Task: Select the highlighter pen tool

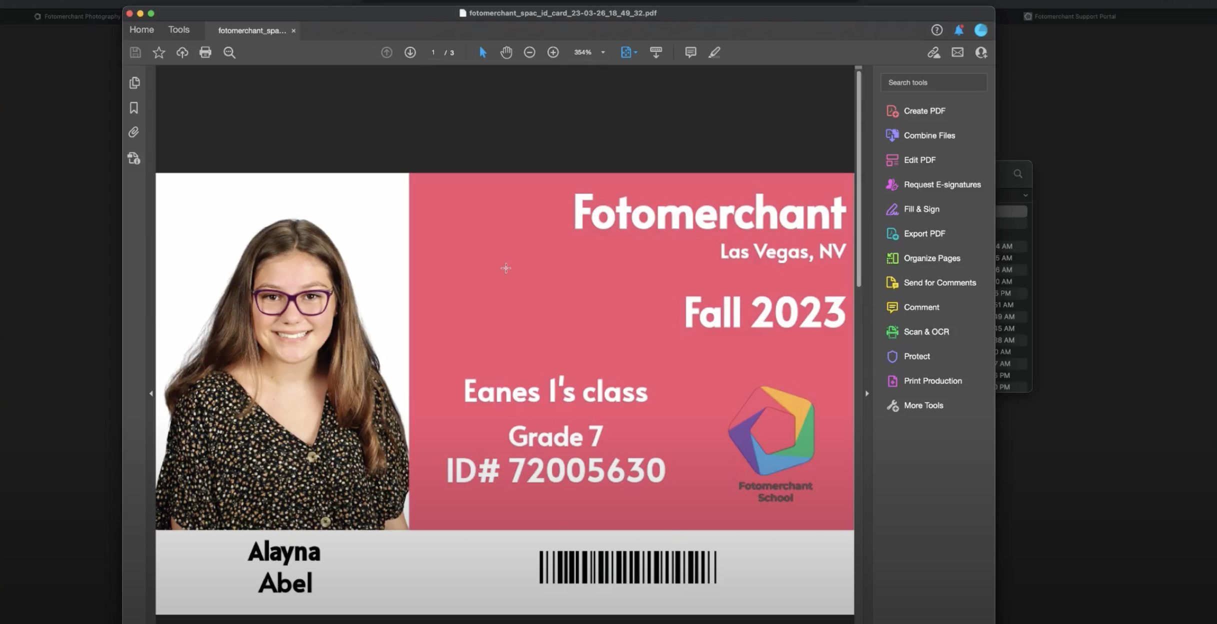Action: click(x=714, y=52)
